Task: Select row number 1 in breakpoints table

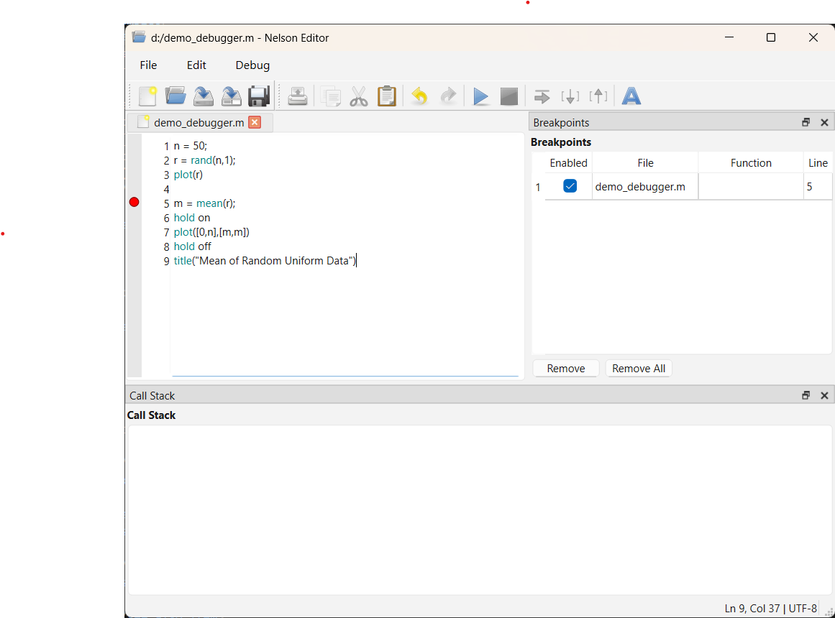Action: coord(538,187)
